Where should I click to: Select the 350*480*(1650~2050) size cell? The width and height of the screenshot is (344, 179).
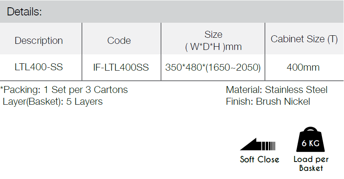(x=213, y=67)
